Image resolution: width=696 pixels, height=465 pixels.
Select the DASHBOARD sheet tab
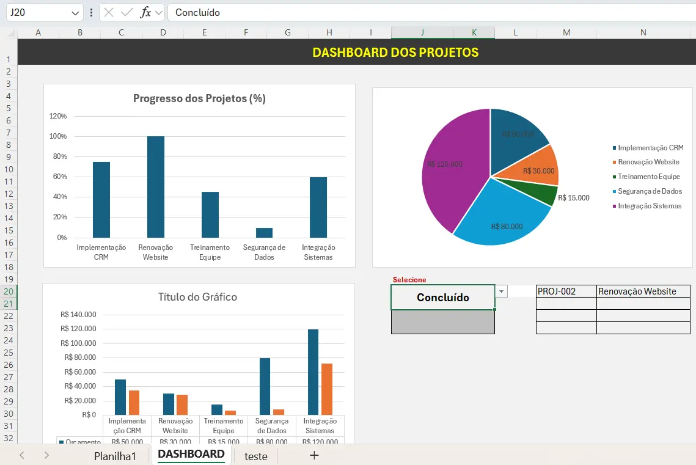pos(191,455)
